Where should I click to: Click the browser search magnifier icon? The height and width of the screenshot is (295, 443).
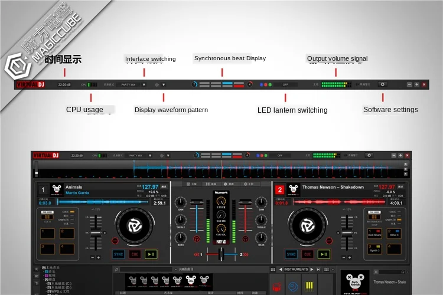click(x=116, y=270)
